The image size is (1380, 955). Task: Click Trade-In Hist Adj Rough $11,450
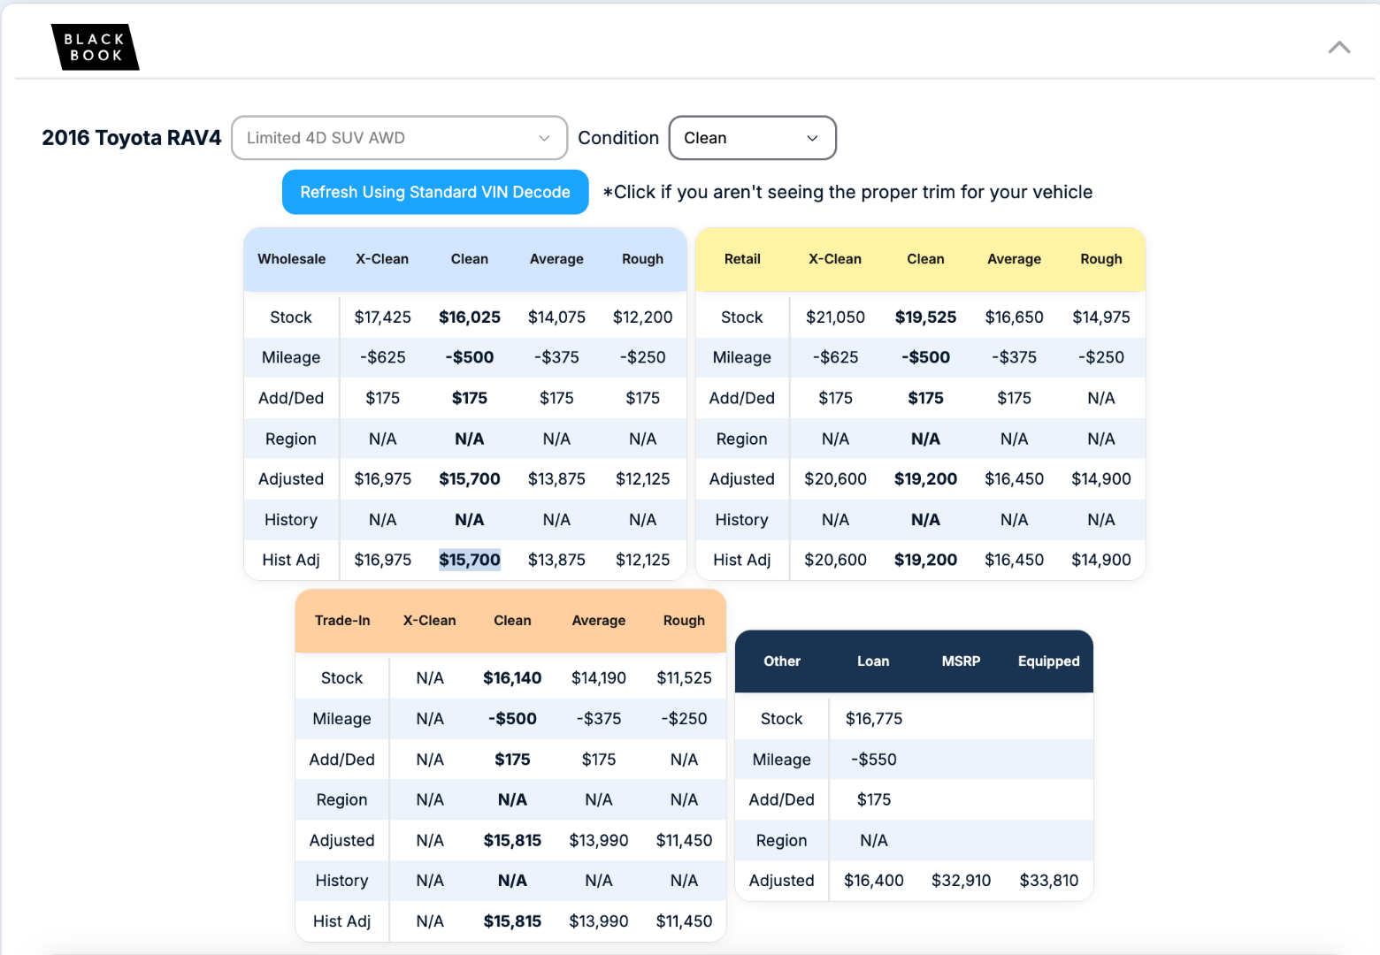tap(685, 921)
